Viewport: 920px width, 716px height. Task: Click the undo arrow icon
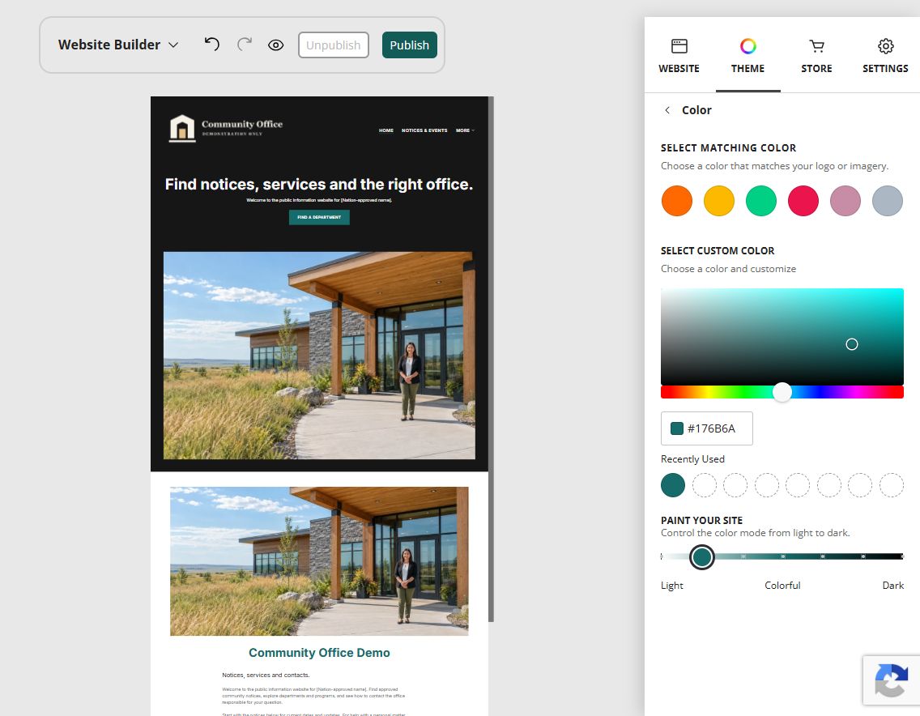[x=212, y=45]
